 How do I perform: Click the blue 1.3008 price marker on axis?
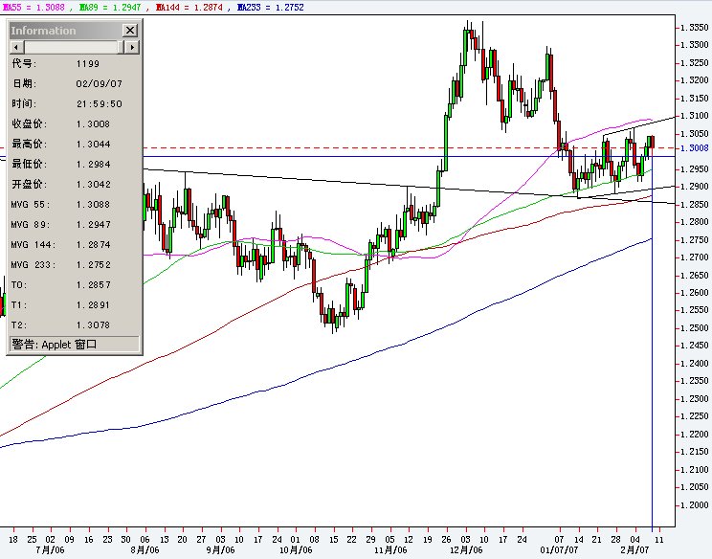point(694,148)
